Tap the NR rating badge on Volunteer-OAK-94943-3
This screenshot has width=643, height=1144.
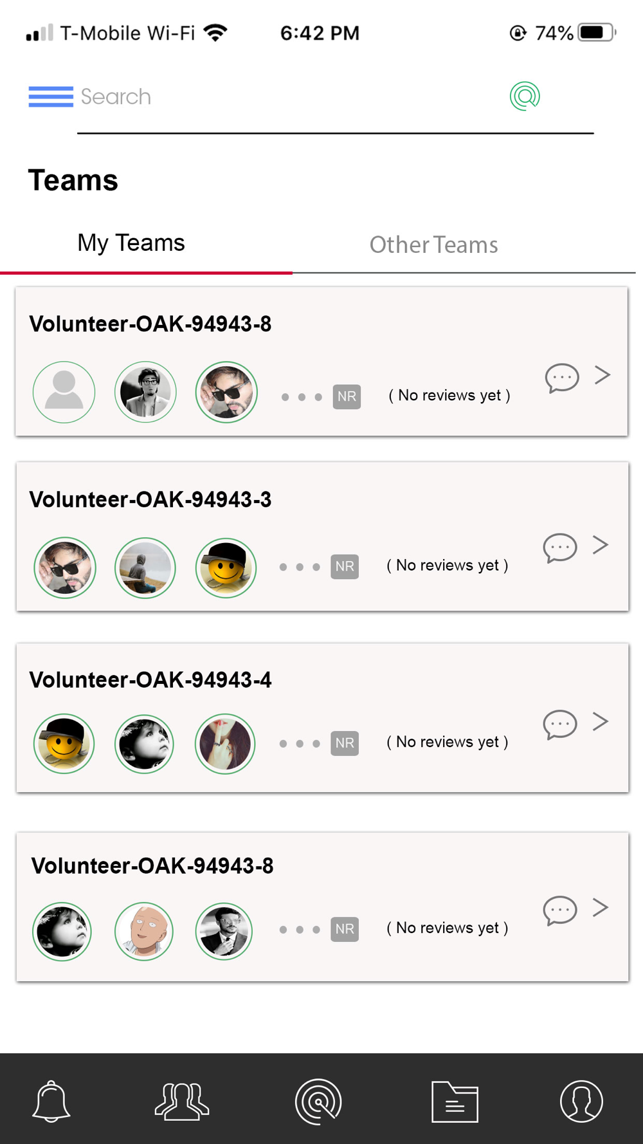click(345, 566)
